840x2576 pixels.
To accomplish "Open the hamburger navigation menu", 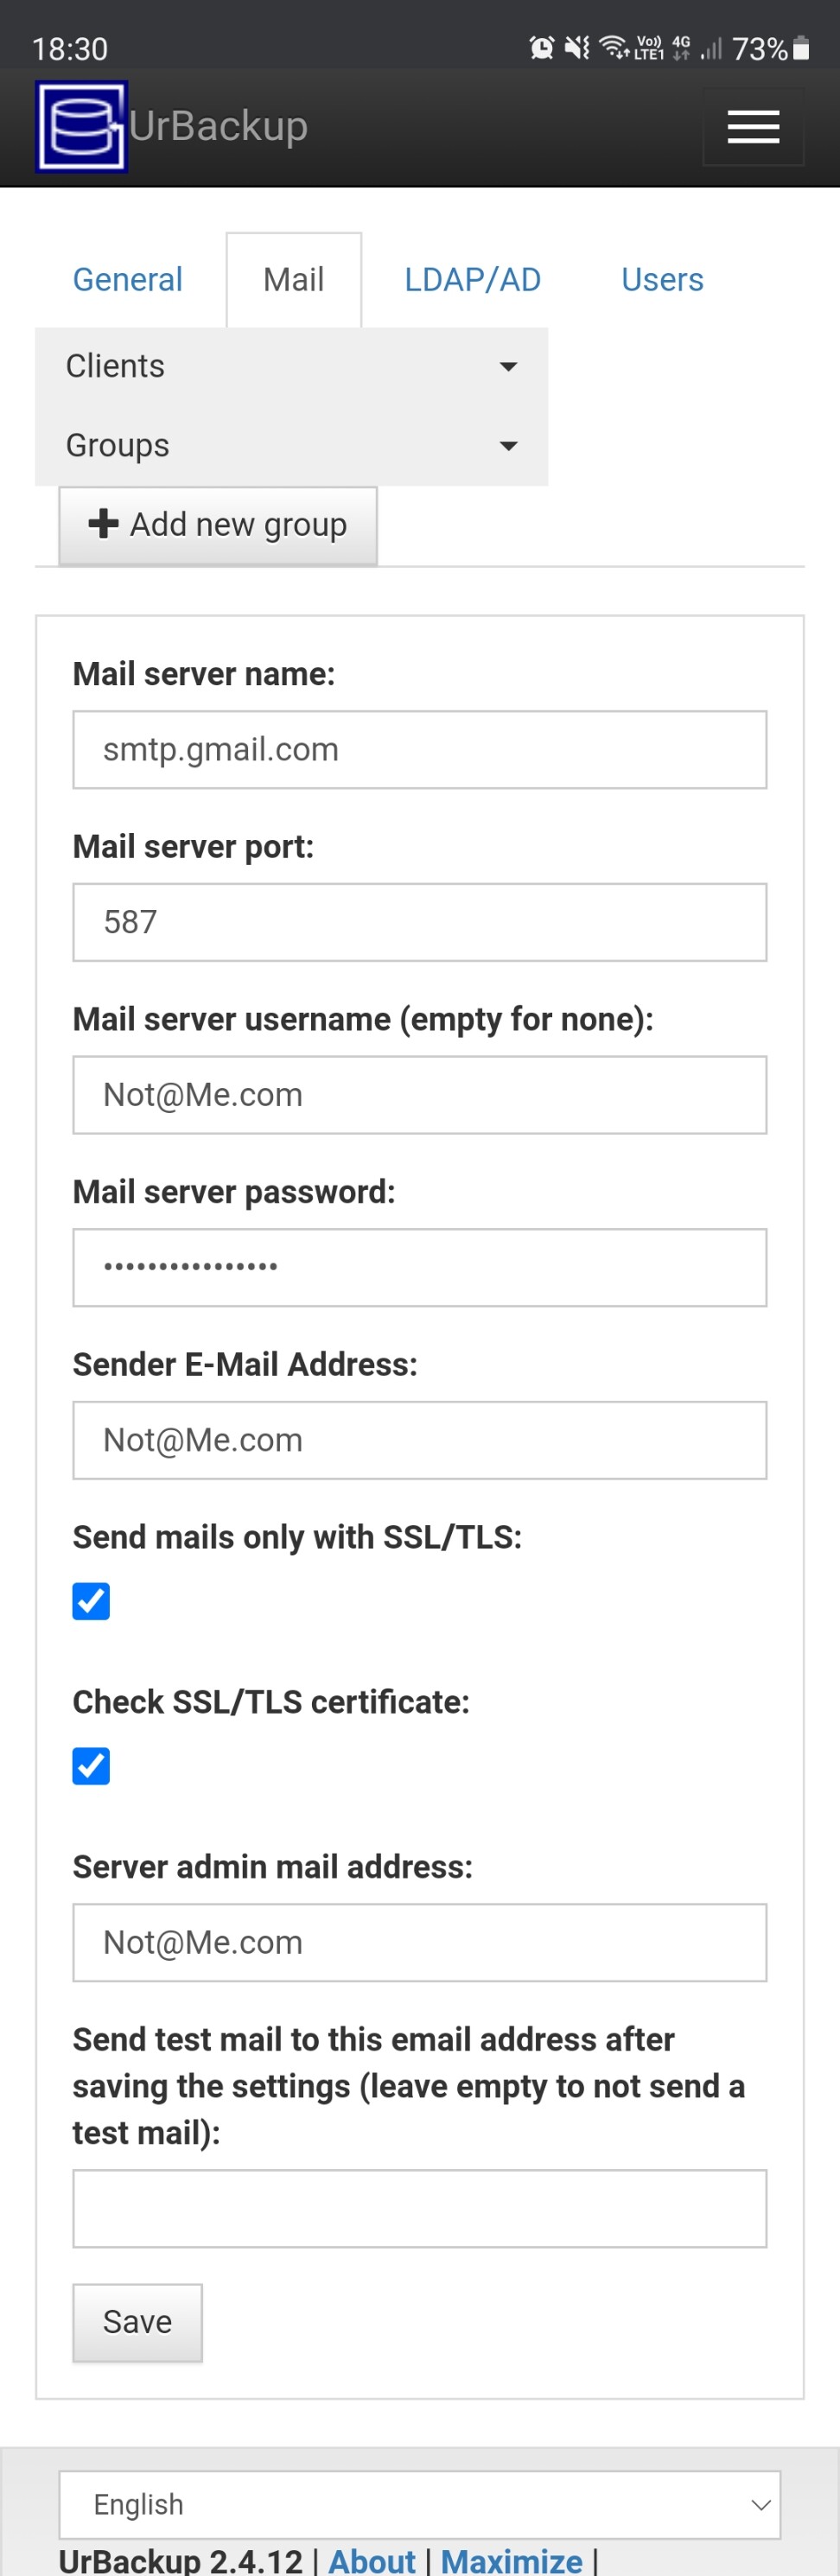I will 753,127.
